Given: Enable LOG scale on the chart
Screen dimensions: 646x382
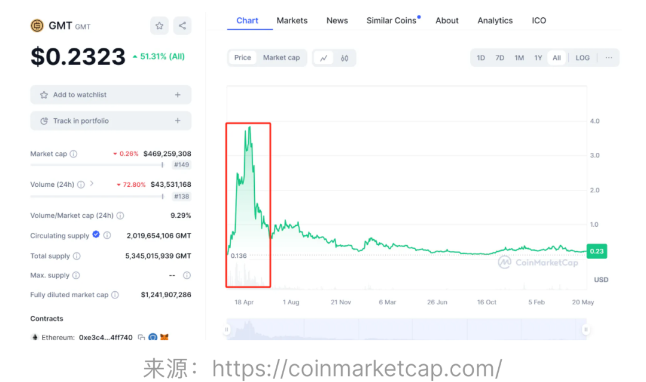Looking at the screenshot, I should [583, 58].
